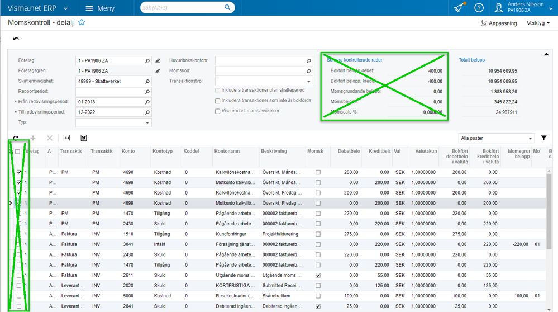Sort by the Kontonamn column header
The height and width of the screenshot is (312, 558).
227,152
